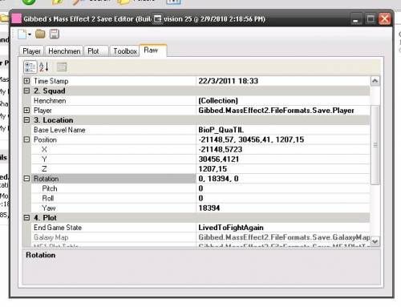This screenshot has height=307, width=401.
Task: Open the Toolbox tab
Action: click(125, 51)
